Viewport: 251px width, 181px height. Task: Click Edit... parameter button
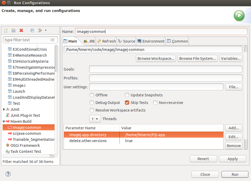pos(234,137)
